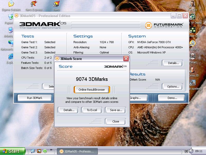
Task: Click the 3DMark Score dialog title icon
Action: tap(57, 59)
